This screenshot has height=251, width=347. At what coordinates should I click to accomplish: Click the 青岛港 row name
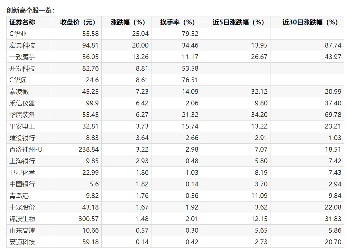(x=19, y=196)
